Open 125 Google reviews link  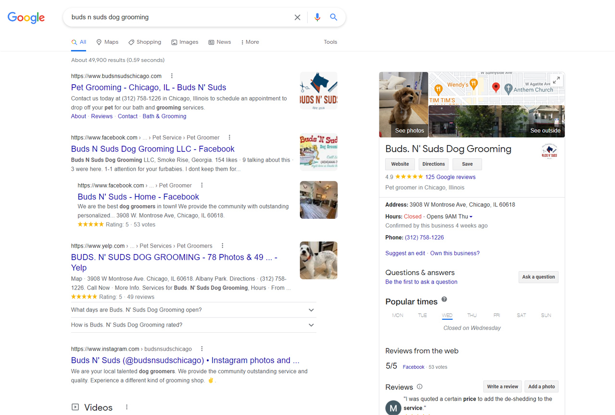point(451,177)
